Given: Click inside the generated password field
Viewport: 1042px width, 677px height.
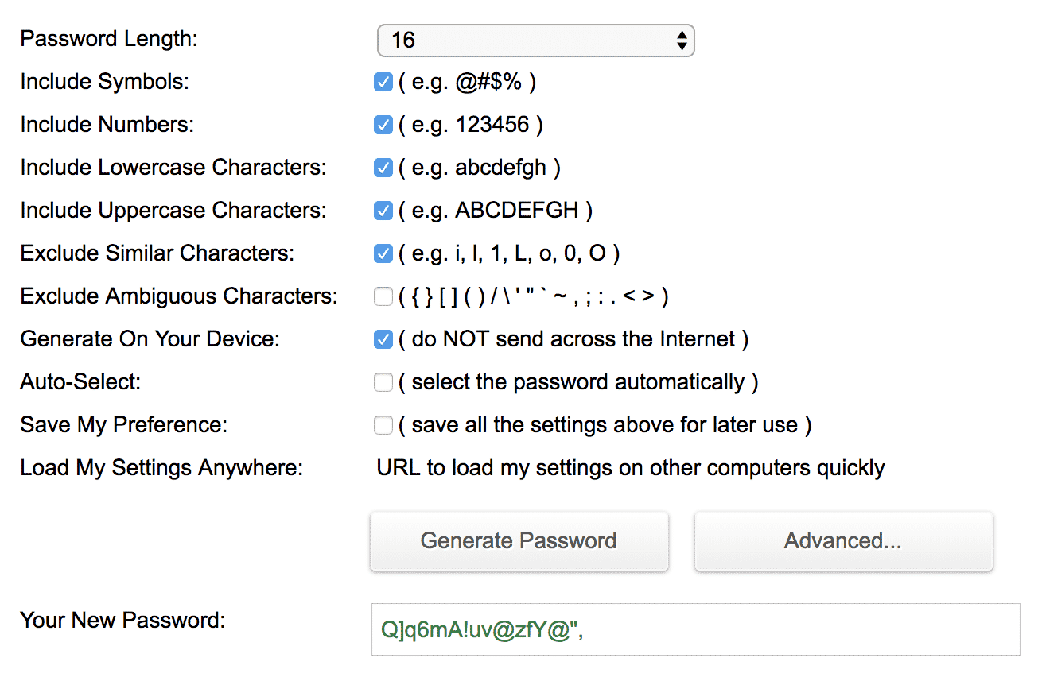Looking at the screenshot, I should (695, 629).
